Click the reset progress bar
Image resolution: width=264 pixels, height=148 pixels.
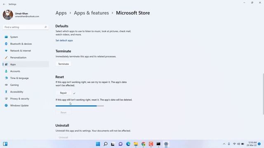coord(80,106)
